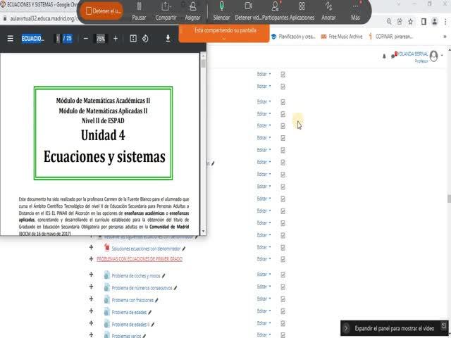Screen dimensions: 451x338
Task: Edit title of Soluciones ecuaciones con denominador
Action: [x=184, y=249]
